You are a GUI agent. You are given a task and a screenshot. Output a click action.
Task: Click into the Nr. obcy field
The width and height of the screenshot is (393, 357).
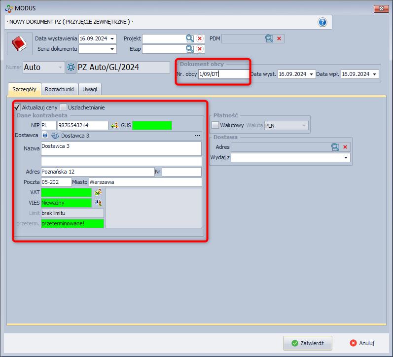click(x=223, y=74)
